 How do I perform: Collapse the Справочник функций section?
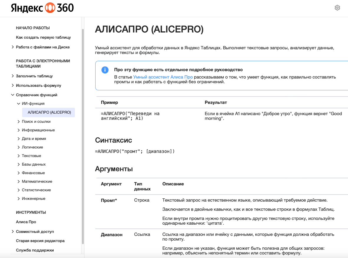click(13, 95)
